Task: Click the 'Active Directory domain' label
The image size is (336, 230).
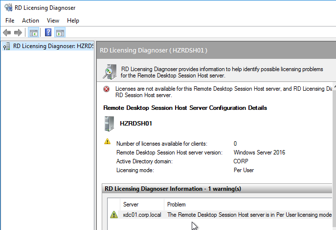Action: [x=144, y=161]
